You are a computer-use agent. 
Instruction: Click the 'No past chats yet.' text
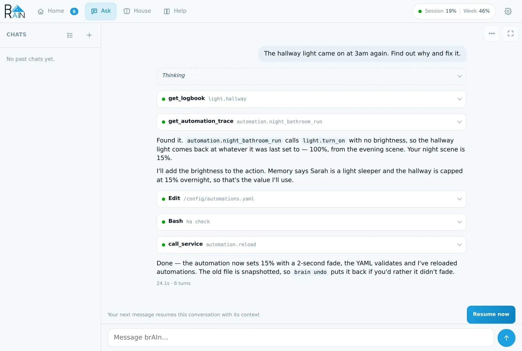pyautogui.click(x=31, y=59)
